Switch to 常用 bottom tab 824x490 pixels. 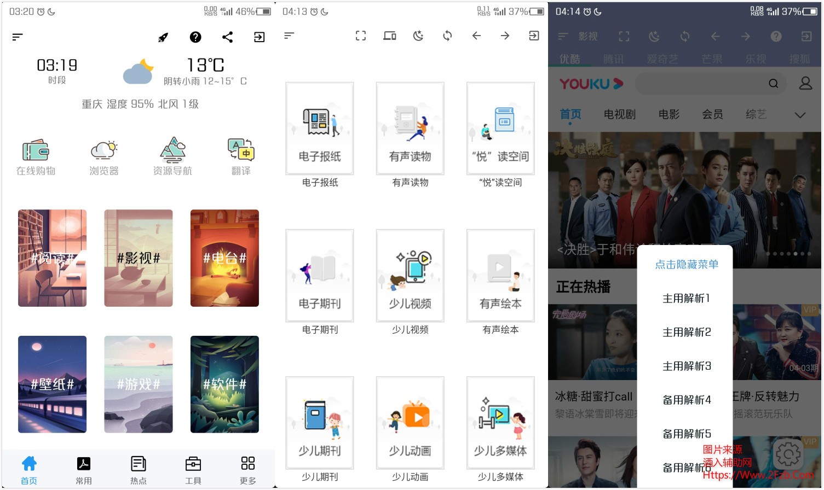pos(84,470)
